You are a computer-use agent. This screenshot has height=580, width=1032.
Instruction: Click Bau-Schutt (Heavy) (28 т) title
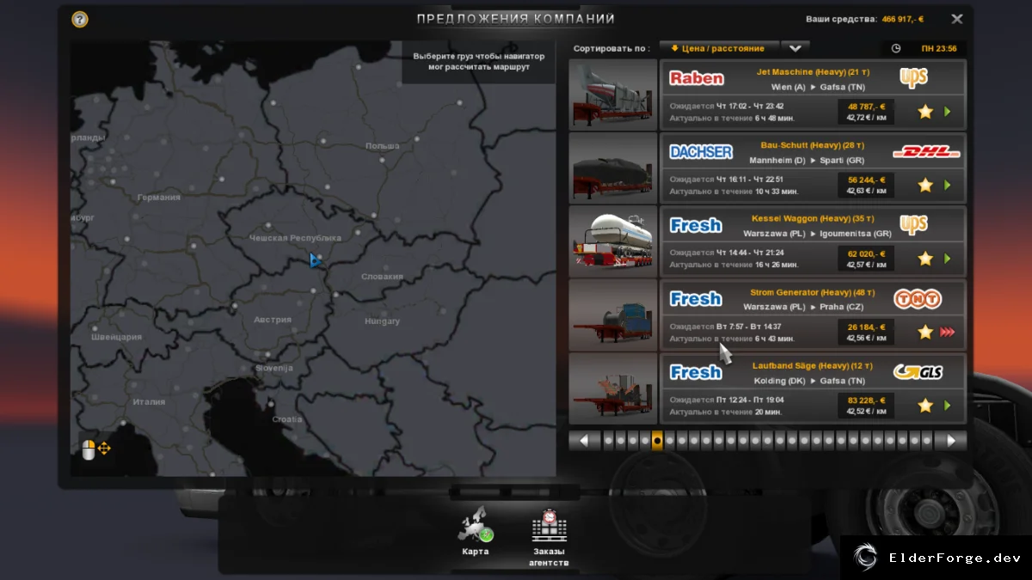point(812,145)
